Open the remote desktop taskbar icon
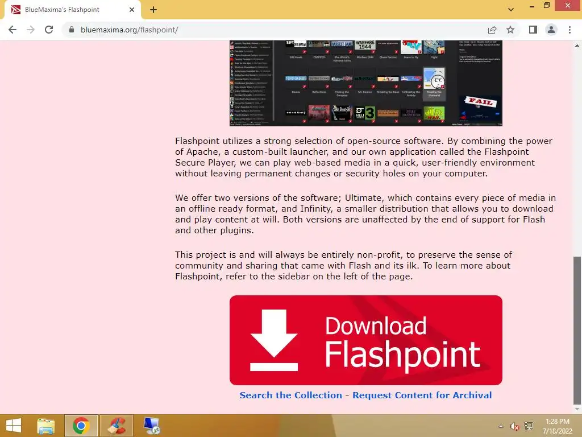This screenshot has width=582, height=437. tap(152, 426)
